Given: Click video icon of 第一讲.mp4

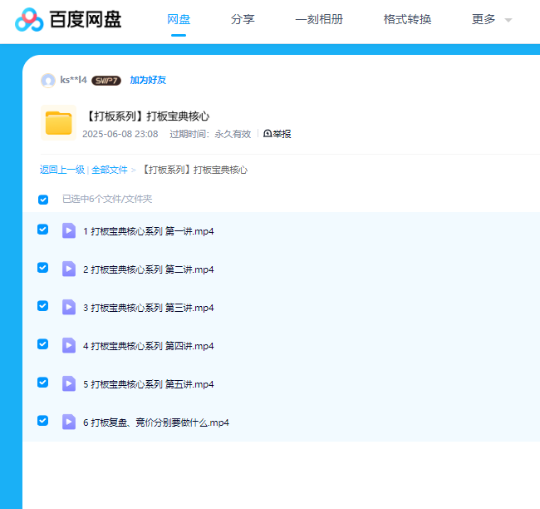Looking at the screenshot, I should click(69, 230).
